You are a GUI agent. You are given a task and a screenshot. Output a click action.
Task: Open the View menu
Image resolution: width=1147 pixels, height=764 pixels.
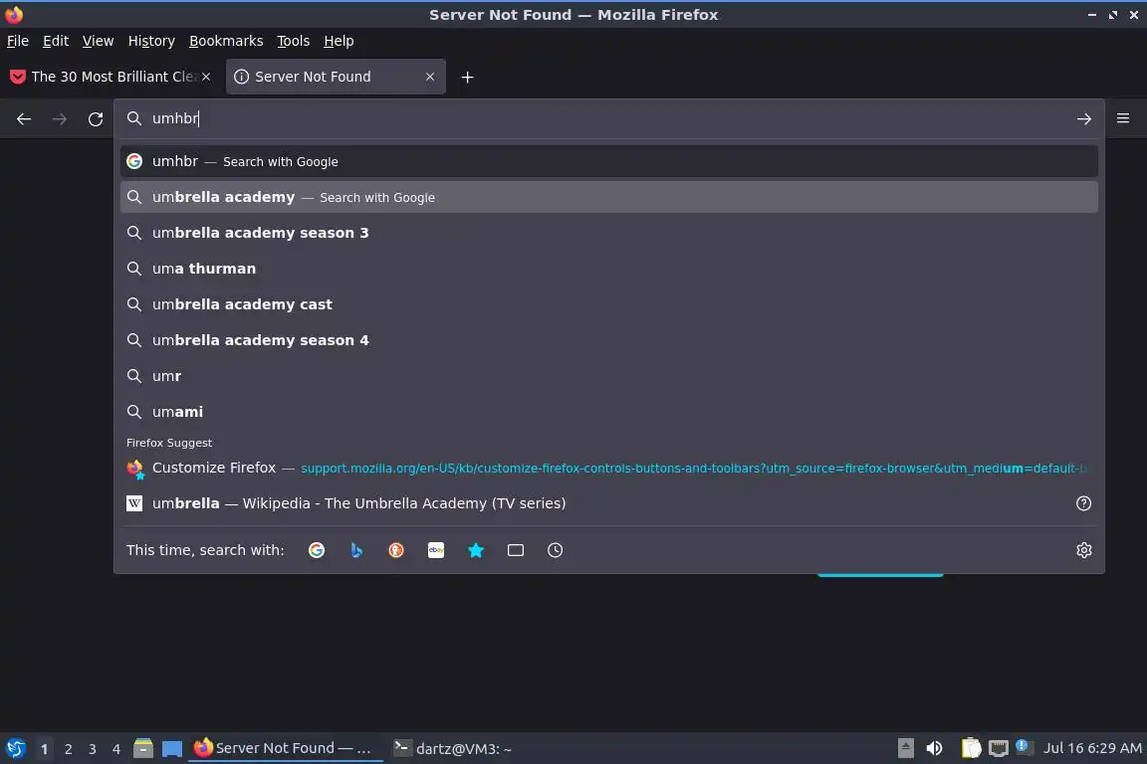point(98,41)
